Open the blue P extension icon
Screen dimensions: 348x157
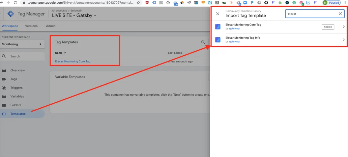click(x=252, y=3)
